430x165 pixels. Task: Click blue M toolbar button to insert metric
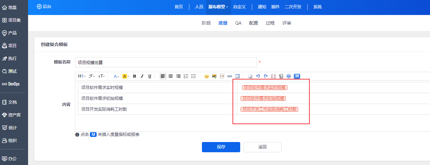coord(297,76)
